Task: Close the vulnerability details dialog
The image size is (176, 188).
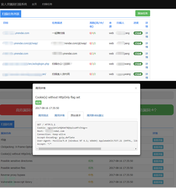Action: coord(136,88)
